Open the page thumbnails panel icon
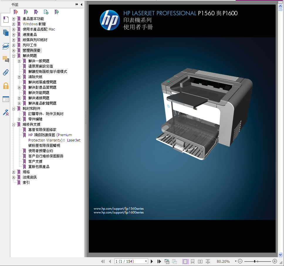The width and height of the screenshot is (284, 266). 6,33
